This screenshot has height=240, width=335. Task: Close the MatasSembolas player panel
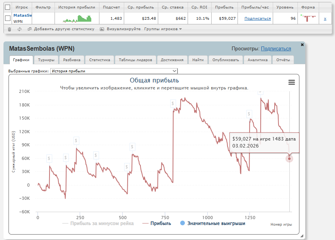coord(302,45)
